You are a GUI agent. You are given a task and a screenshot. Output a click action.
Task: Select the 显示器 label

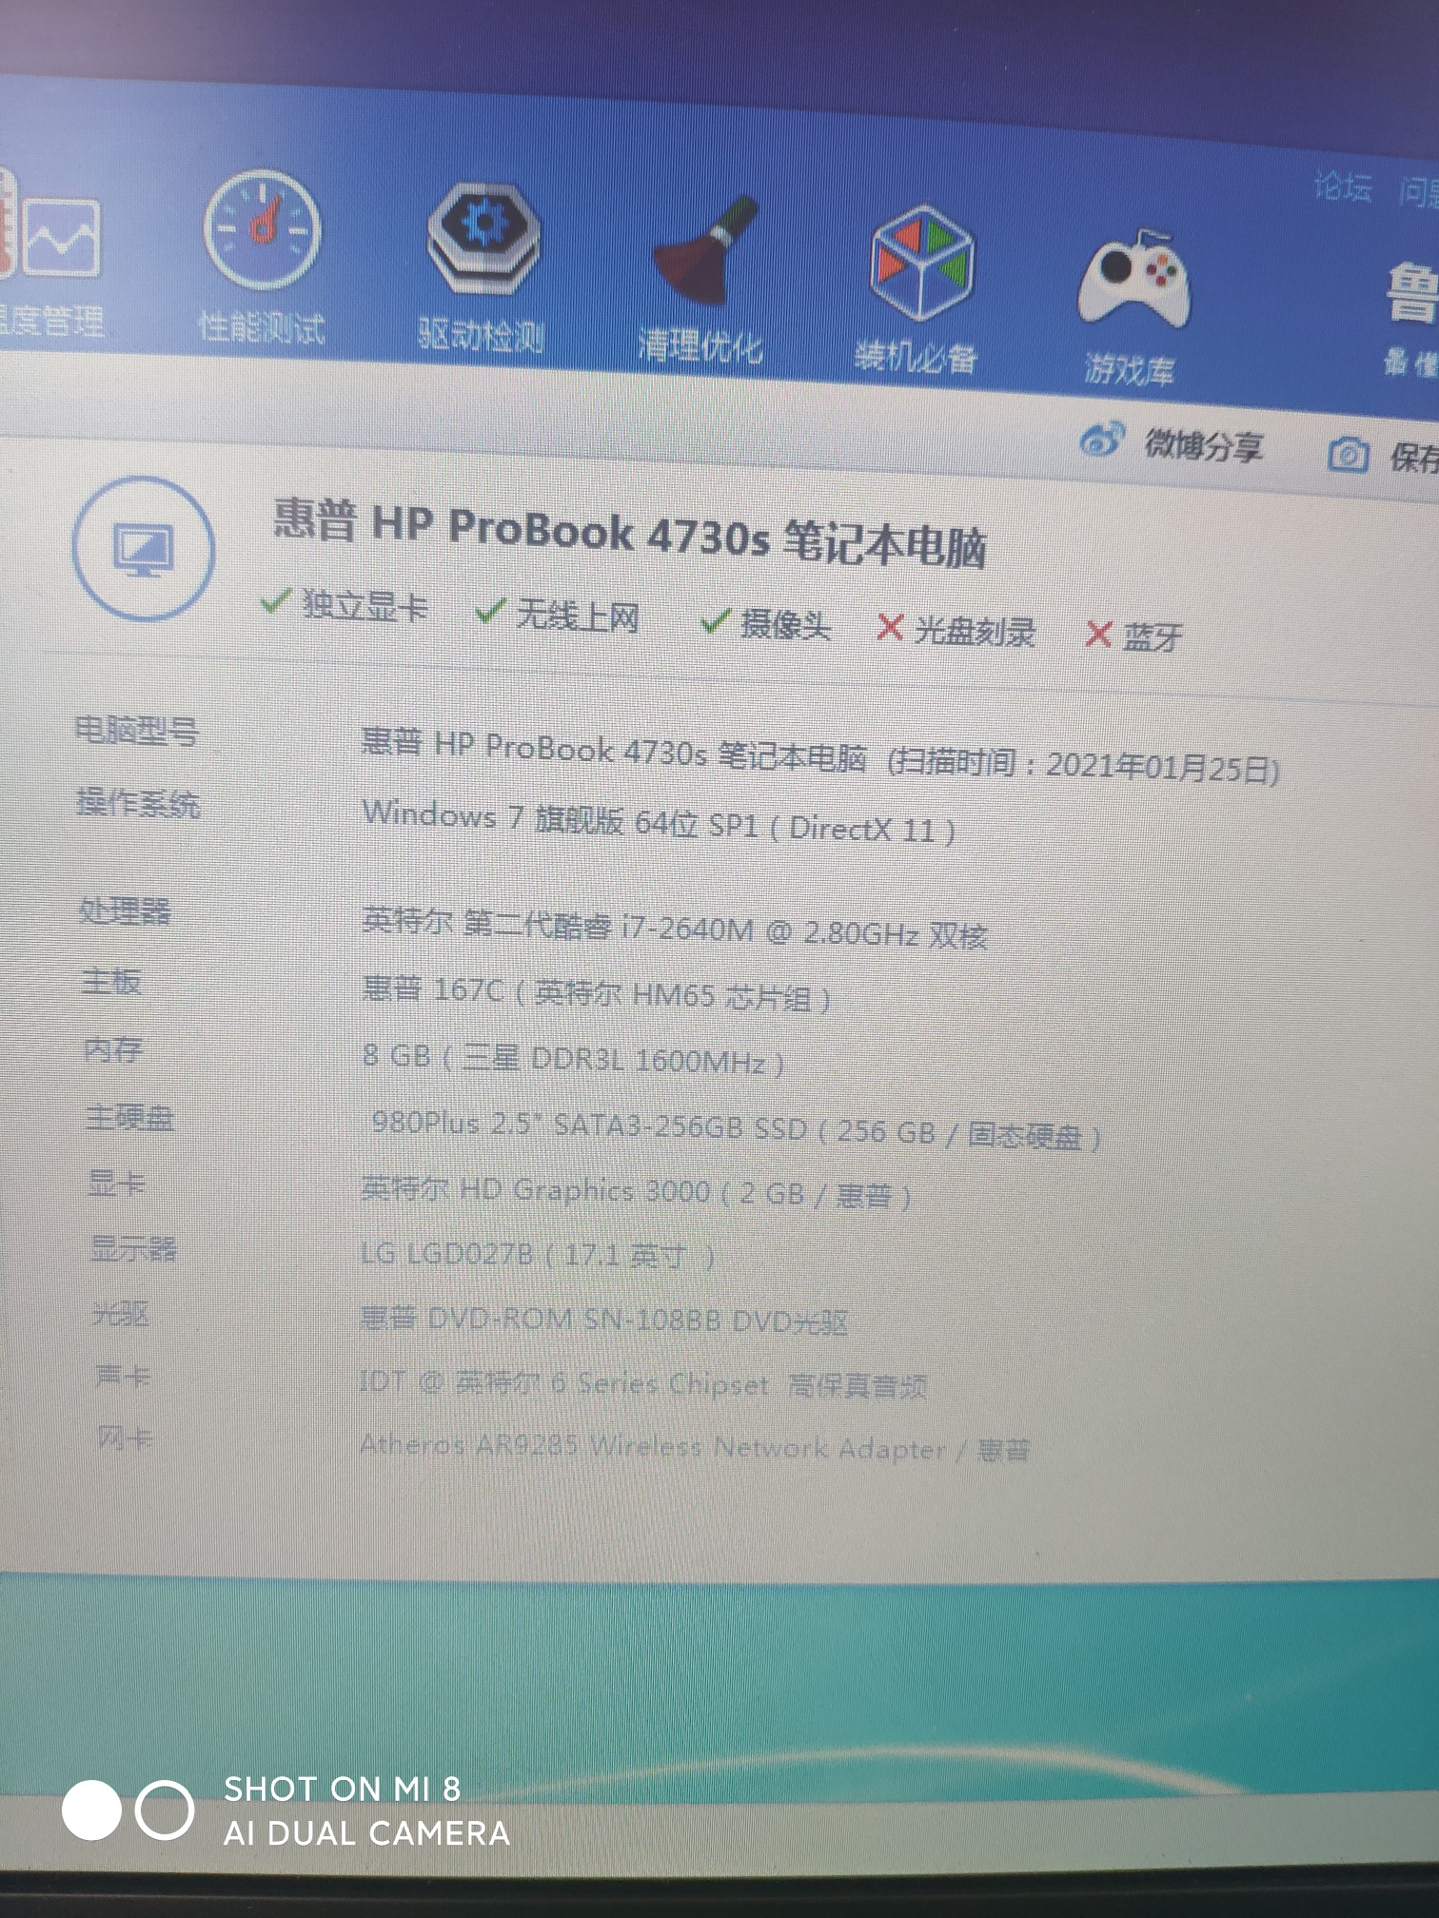tap(133, 1249)
